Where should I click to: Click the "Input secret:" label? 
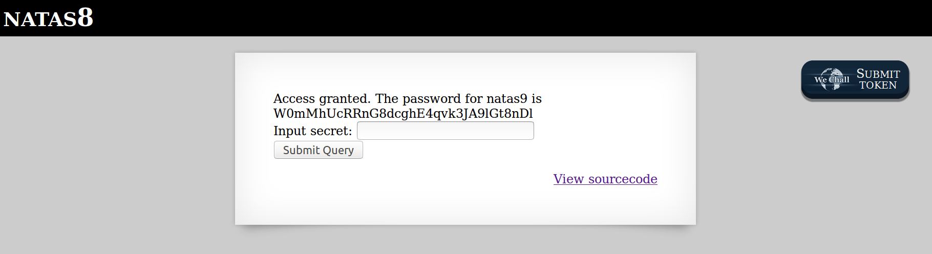click(312, 131)
